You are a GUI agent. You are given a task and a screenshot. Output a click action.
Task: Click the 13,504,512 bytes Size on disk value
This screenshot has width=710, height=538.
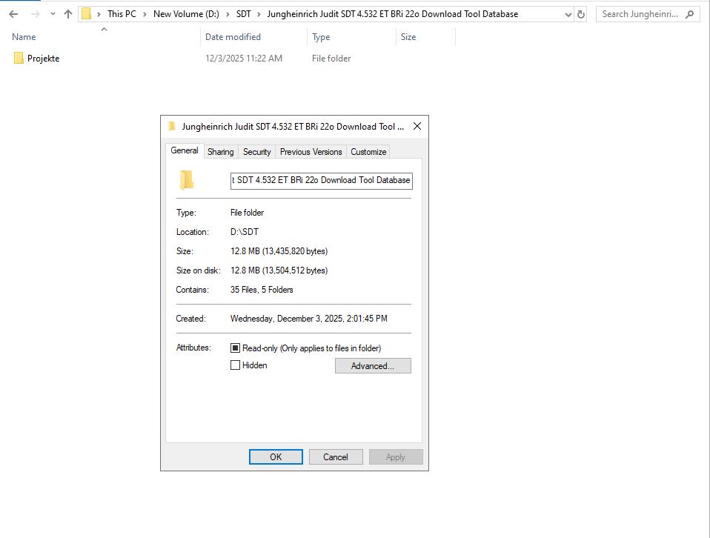click(279, 270)
